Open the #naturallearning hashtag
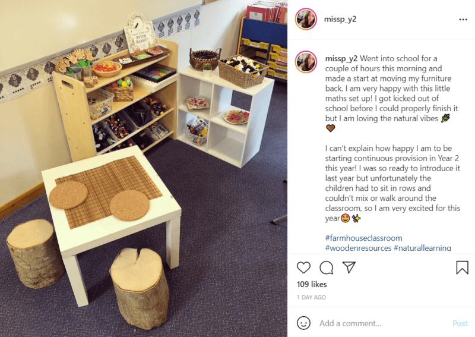The image size is (475, 337). coord(422,248)
